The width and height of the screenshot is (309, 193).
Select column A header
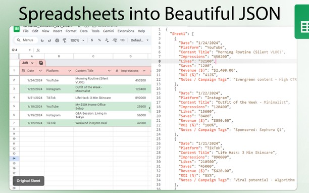point(32,56)
